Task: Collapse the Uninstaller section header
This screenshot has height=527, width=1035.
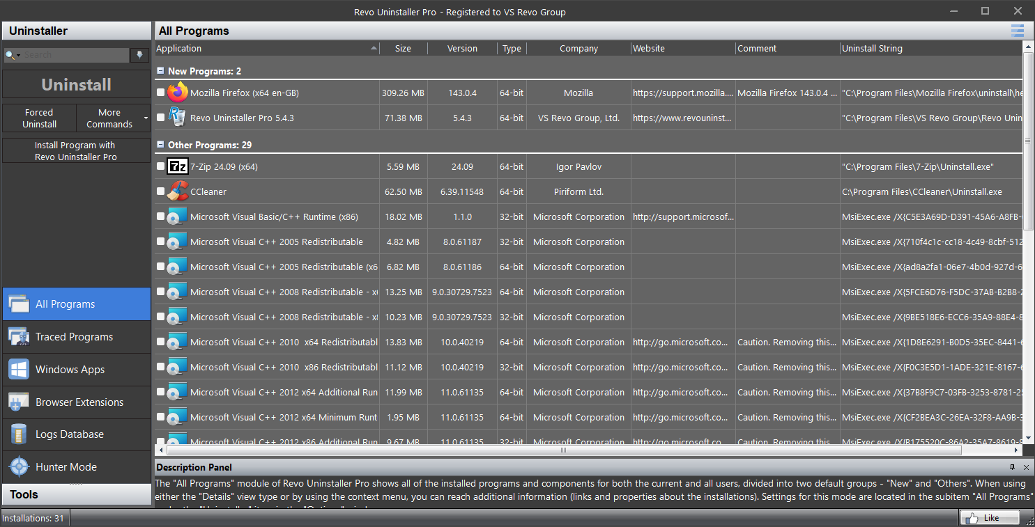Action: [x=76, y=31]
